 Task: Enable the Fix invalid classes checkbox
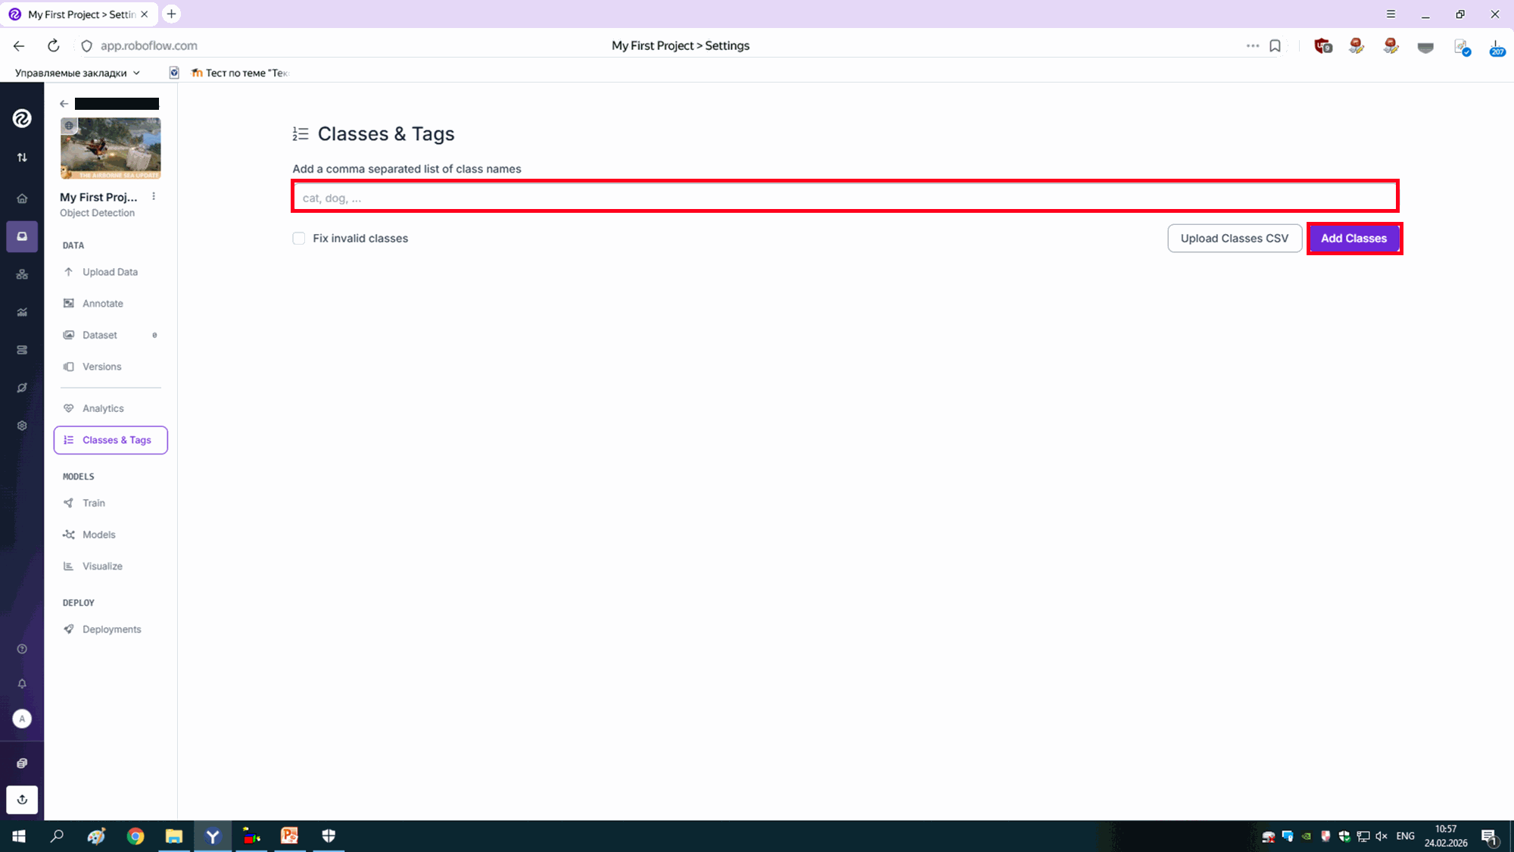click(299, 239)
